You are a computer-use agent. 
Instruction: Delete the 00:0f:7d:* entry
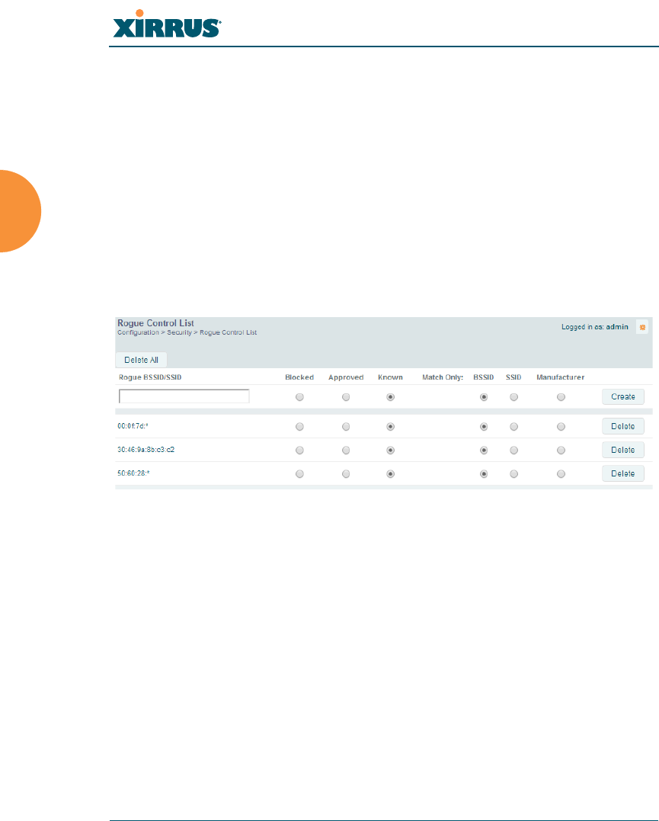623,426
